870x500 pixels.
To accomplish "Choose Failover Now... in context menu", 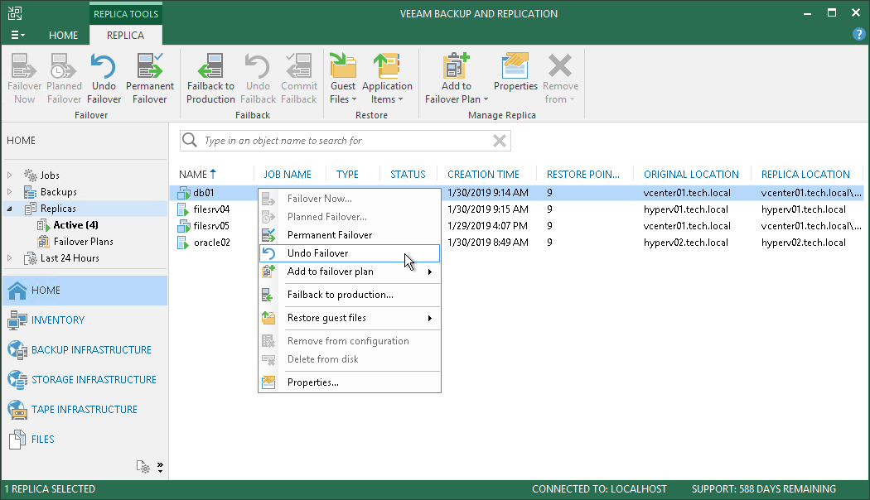I will pyautogui.click(x=350, y=199).
